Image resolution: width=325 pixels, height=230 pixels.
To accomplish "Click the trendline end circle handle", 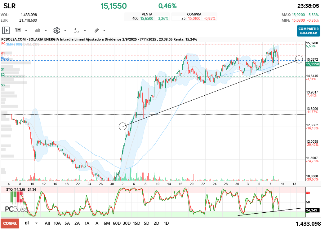I will (x=299, y=59).
